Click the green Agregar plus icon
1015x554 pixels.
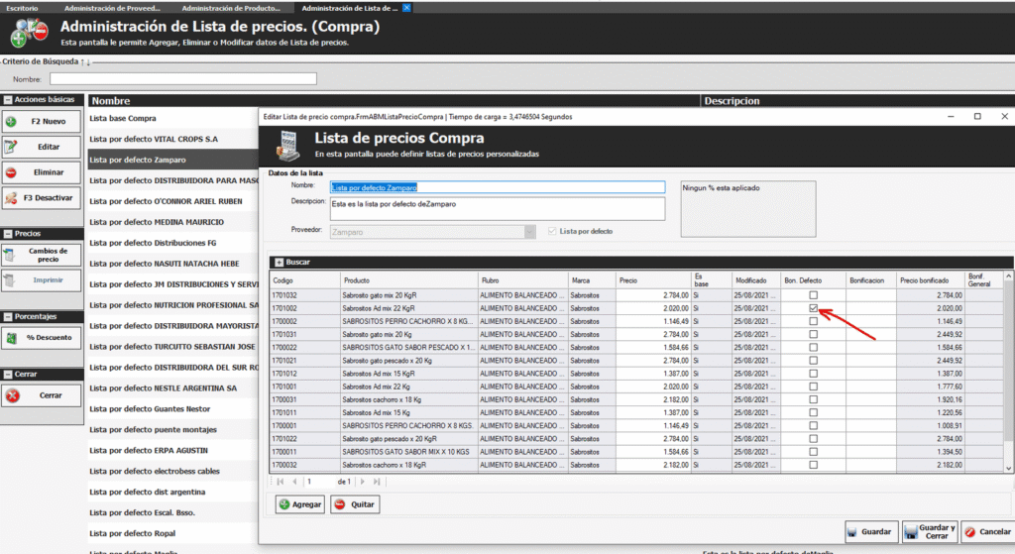pos(284,504)
